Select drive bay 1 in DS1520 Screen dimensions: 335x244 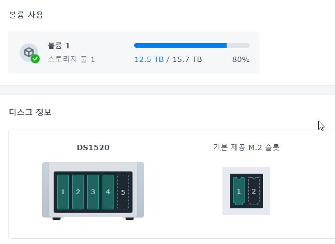(x=63, y=192)
